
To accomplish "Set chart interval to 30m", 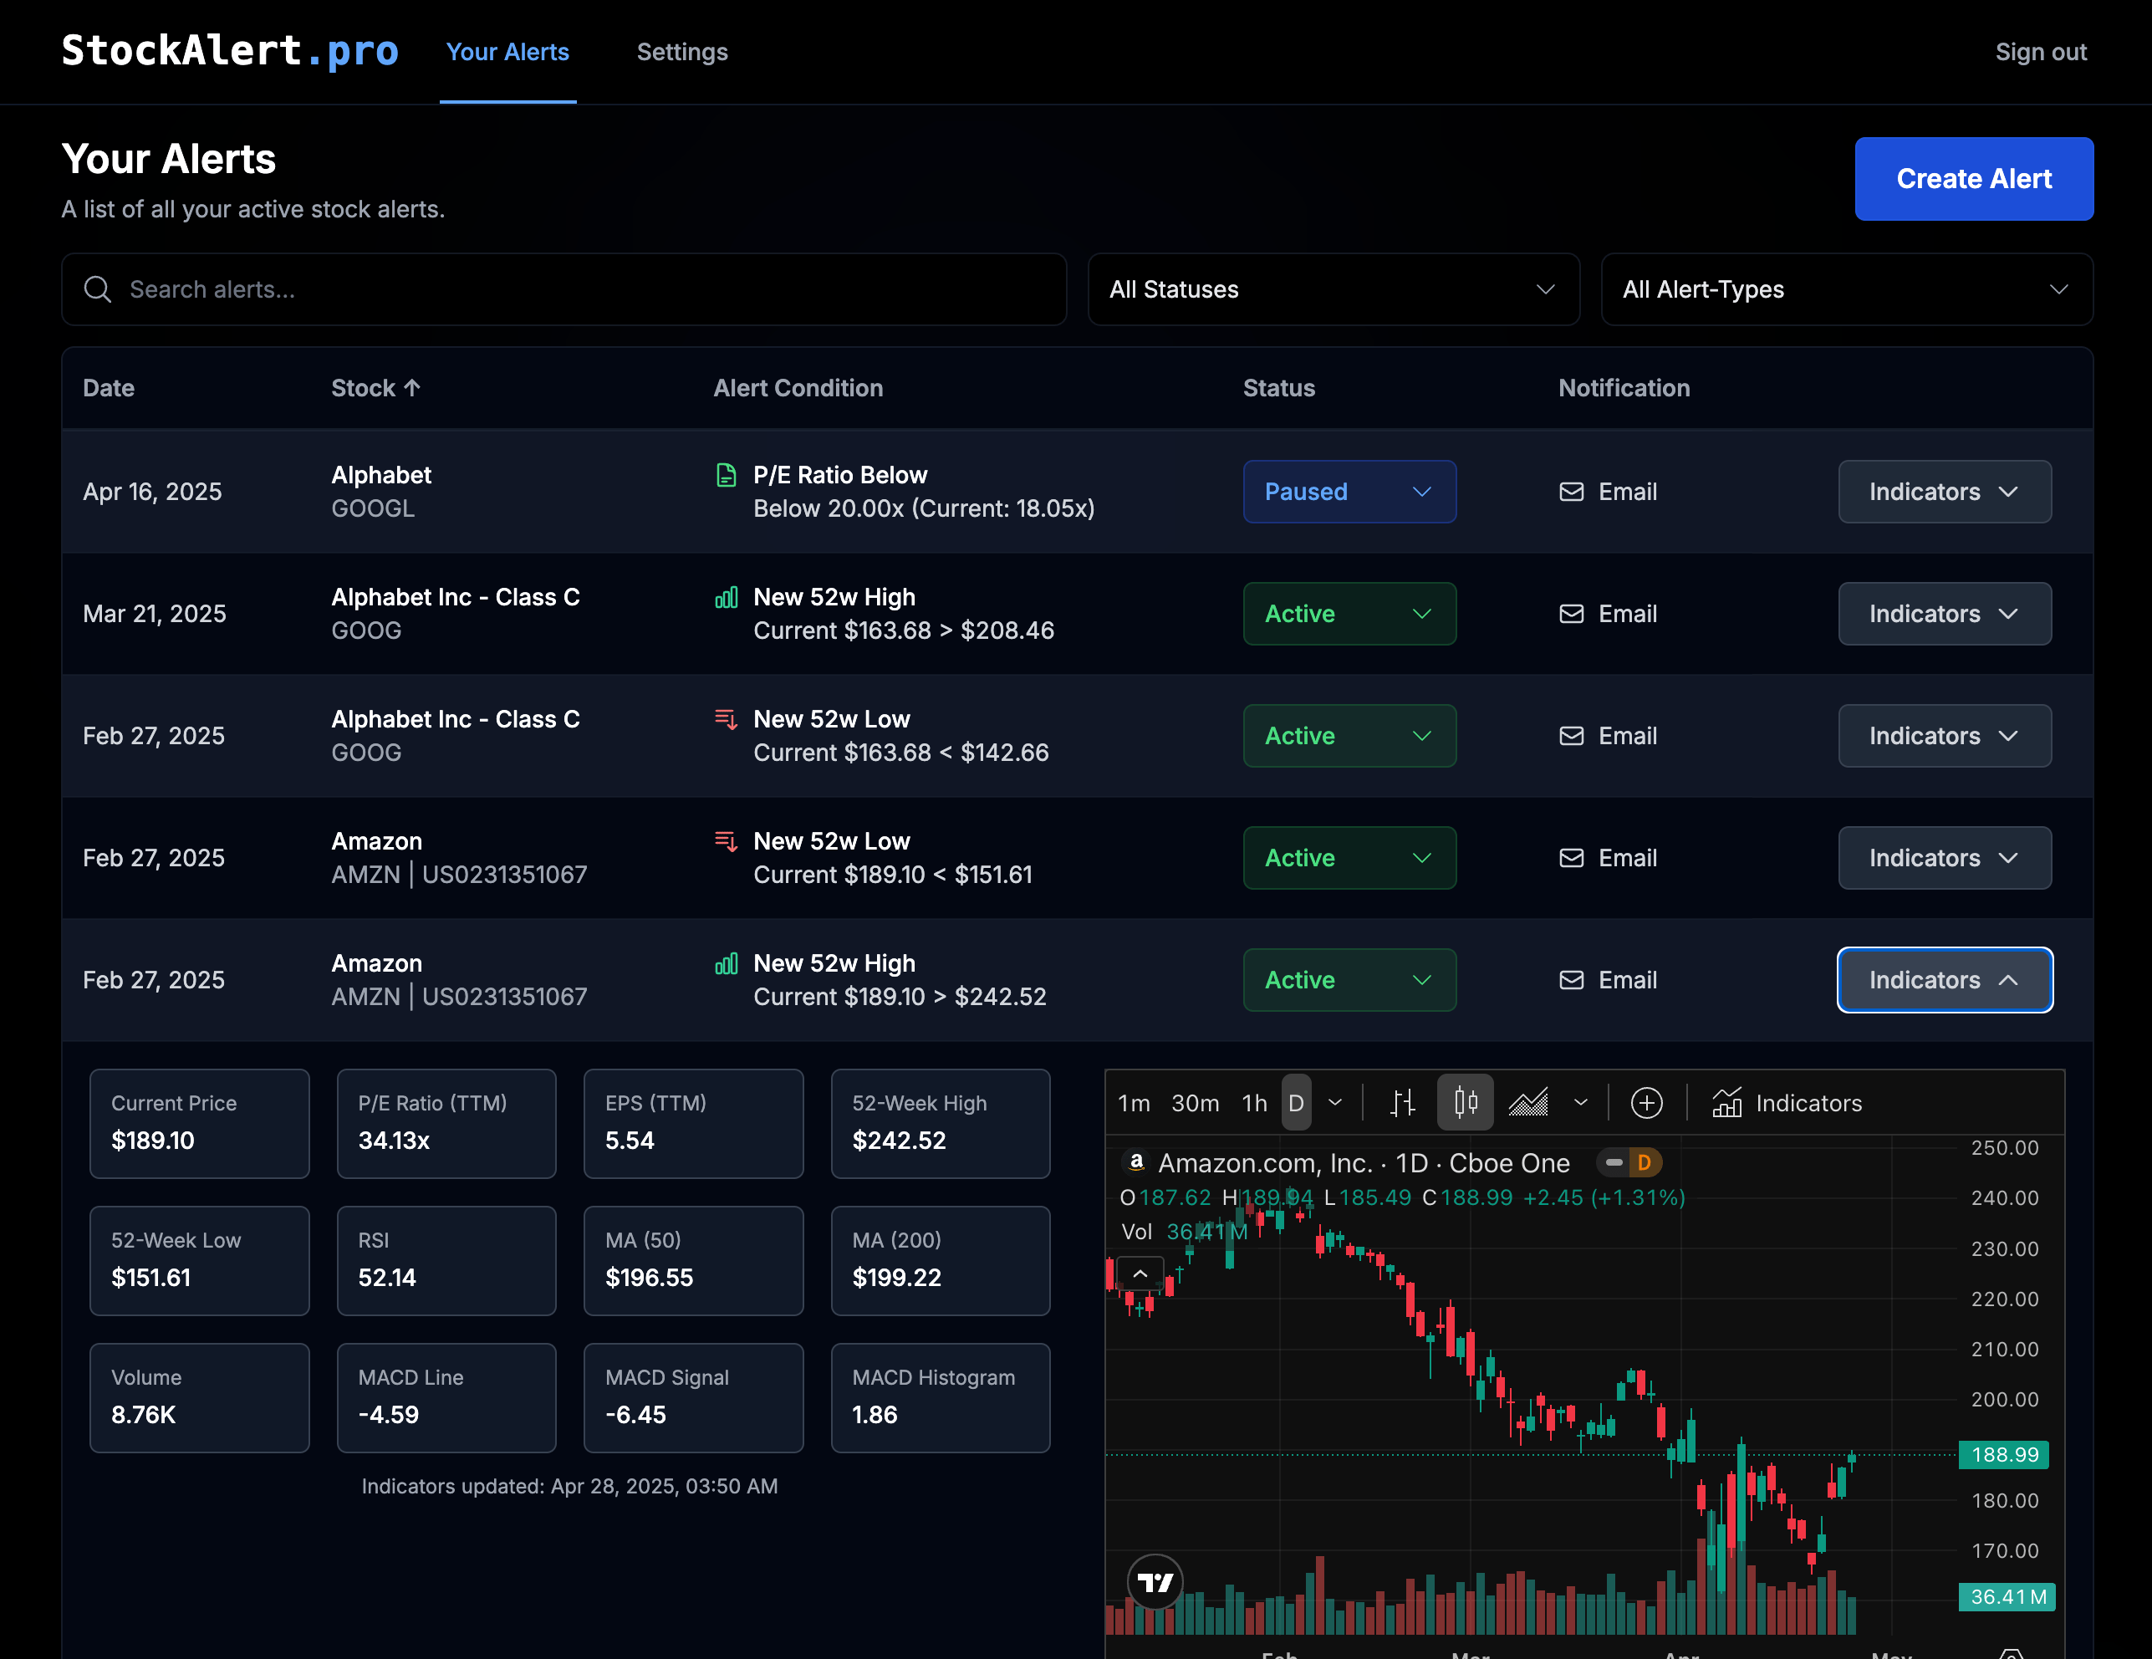I will click(1194, 1102).
